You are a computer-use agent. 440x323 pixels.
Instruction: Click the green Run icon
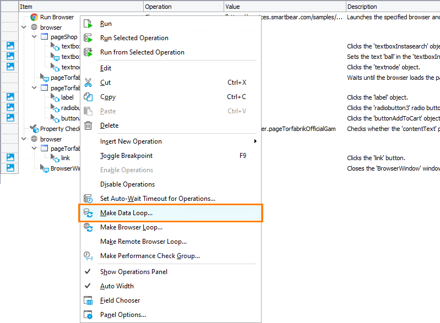pyautogui.click(x=88, y=24)
